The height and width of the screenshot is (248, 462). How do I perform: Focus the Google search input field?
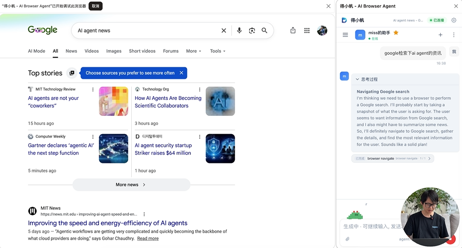[147, 30]
